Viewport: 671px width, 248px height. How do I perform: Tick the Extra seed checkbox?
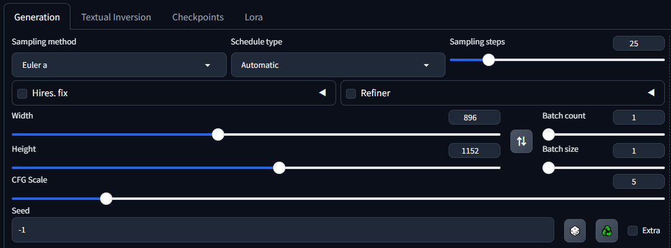[x=633, y=231]
